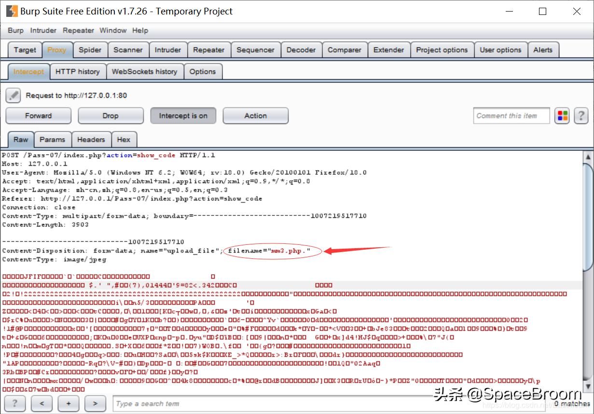Switch to the Extender tab
Viewport: 594px width, 414px height.
(x=389, y=50)
